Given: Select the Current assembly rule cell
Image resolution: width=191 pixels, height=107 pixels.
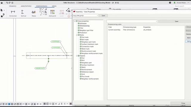Looking at the screenshot, I should tap(114, 30).
